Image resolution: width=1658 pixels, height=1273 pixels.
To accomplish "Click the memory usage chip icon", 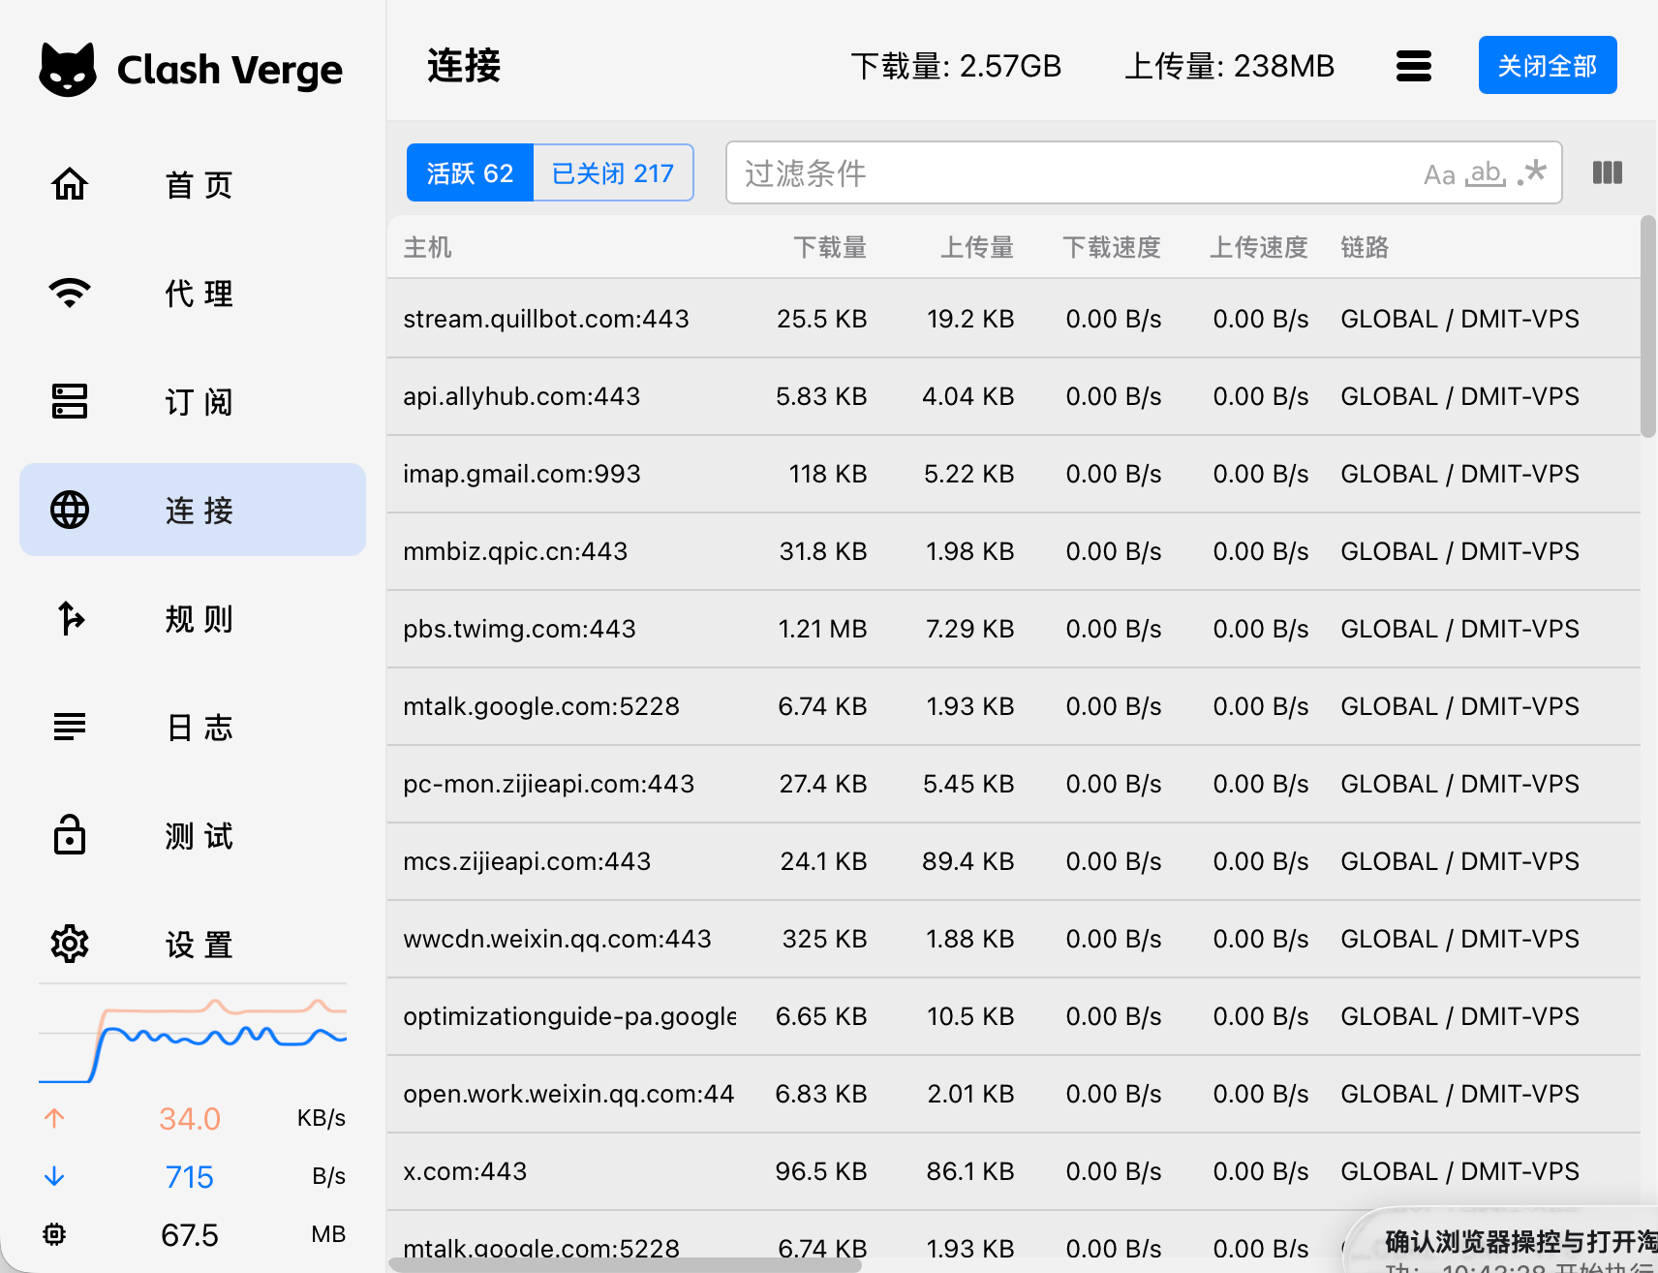I will tap(54, 1234).
